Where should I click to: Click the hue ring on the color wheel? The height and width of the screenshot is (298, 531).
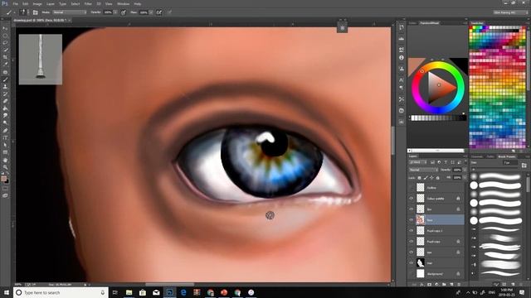coord(438,65)
